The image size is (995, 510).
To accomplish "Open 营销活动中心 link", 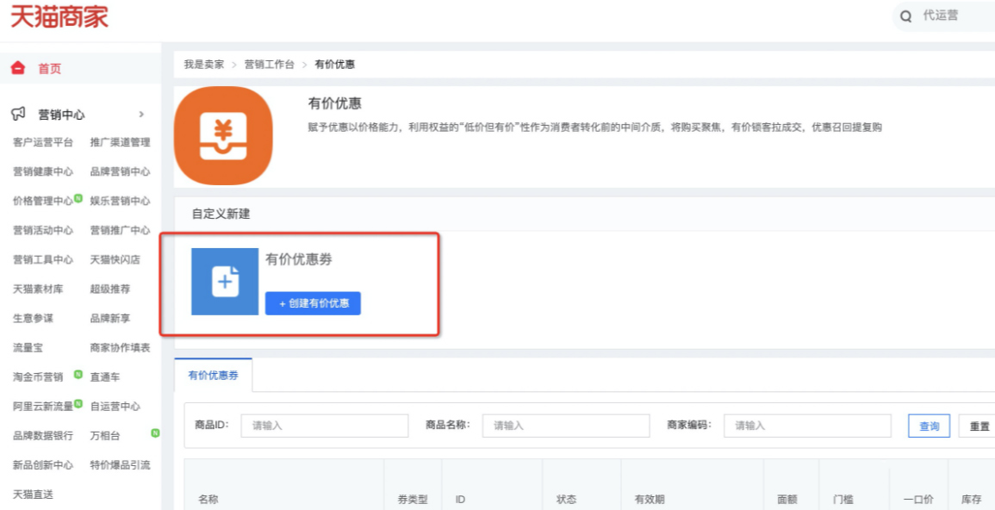I will coord(42,230).
